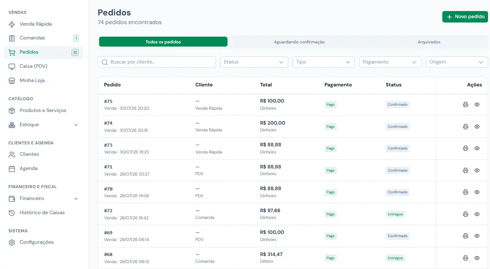Viewport: 490px width, 269px height.
Task: Open the Origem filter dropdown
Action: tap(457, 62)
